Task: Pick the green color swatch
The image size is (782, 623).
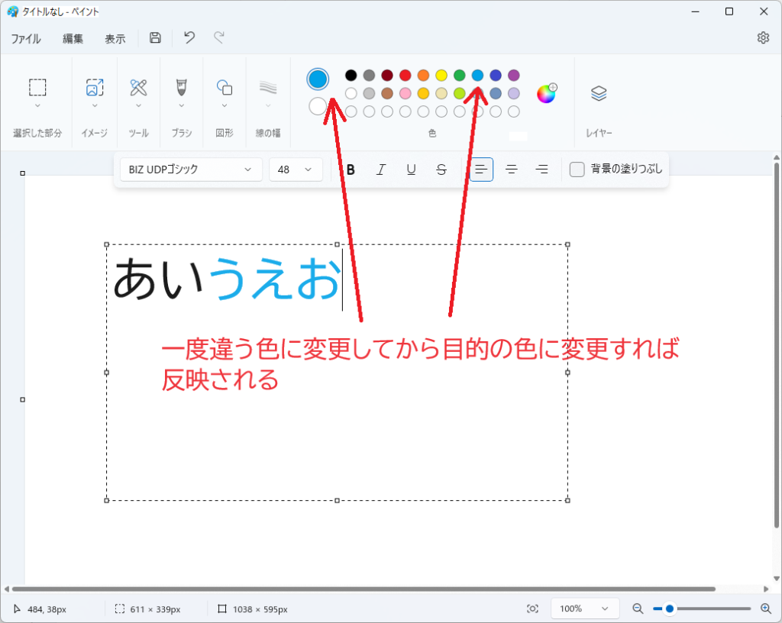Action: tap(459, 76)
